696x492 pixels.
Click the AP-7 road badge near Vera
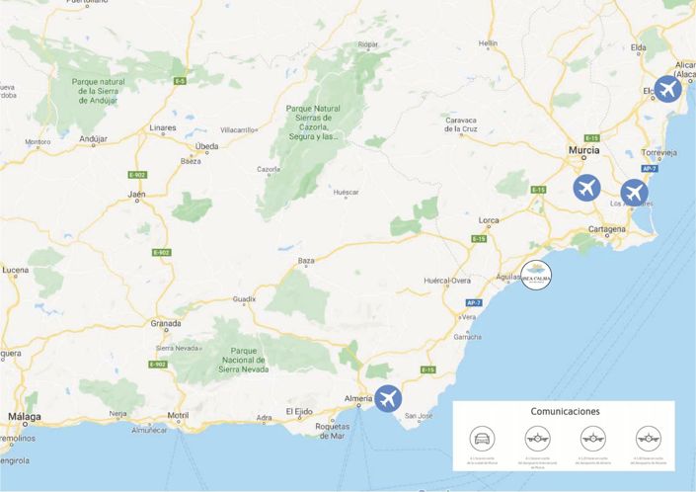(x=474, y=303)
